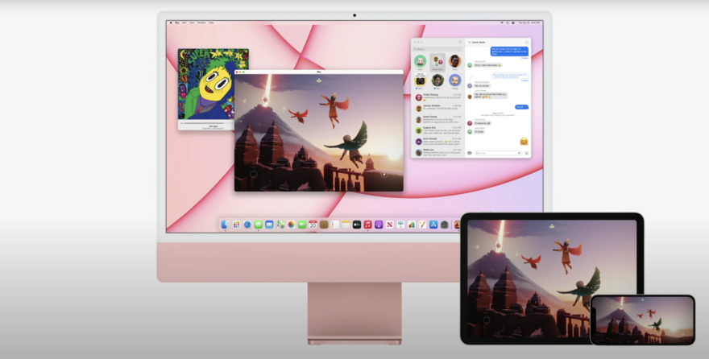Select the pinned cow Memoji contact
709x359 pixels.
click(x=421, y=62)
